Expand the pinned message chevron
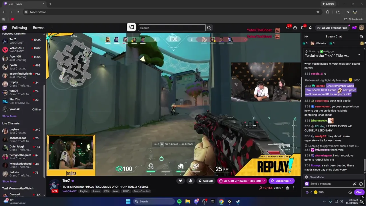Screen dimensions: 366x206 pyautogui.click(x=359, y=54)
